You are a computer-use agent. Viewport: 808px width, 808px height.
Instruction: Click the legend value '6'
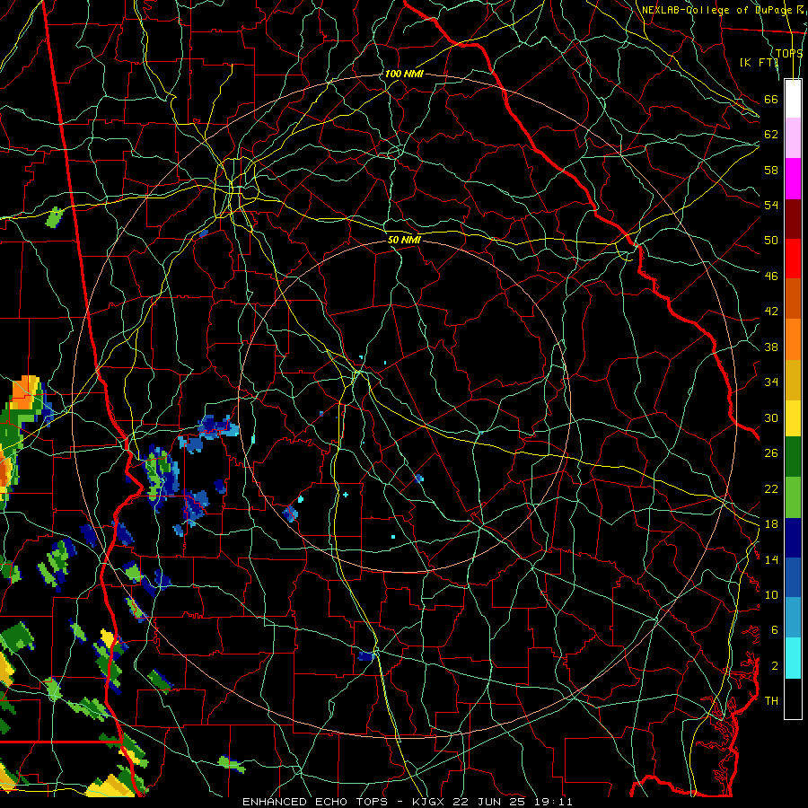(x=775, y=630)
